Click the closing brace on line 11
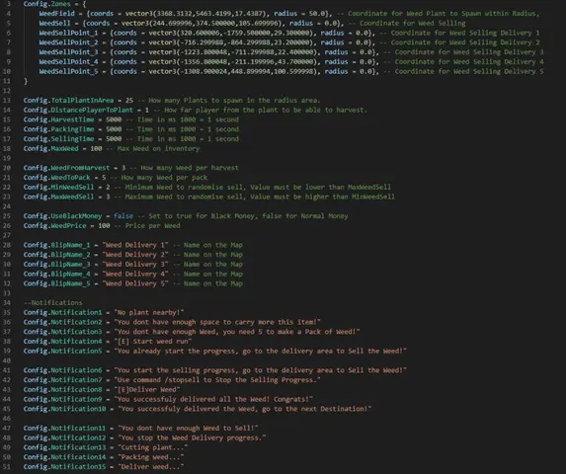 (26, 81)
